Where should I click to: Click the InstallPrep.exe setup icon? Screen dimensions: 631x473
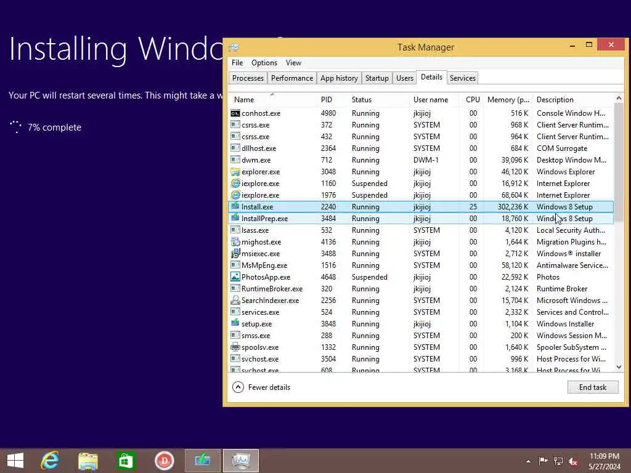pyautogui.click(x=235, y=219)
